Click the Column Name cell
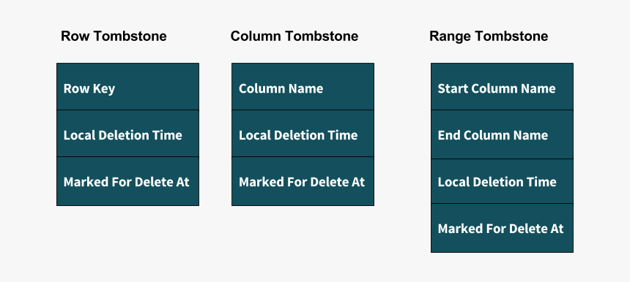Screen dimensions: 630x282 [303, 86]
